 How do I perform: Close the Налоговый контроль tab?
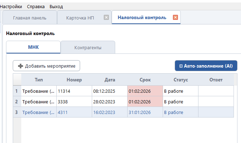point(175,17)
